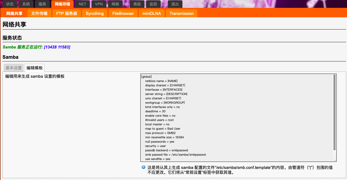This screenshot has height=180, width=347.
Task: Open the FTP 服务器 tab
Action: click(67, 13)
